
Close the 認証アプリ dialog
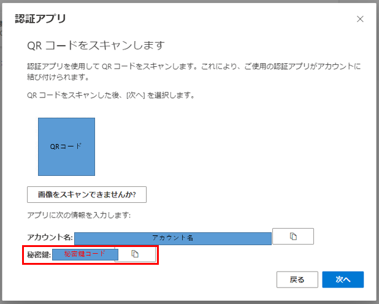(360, 19)
